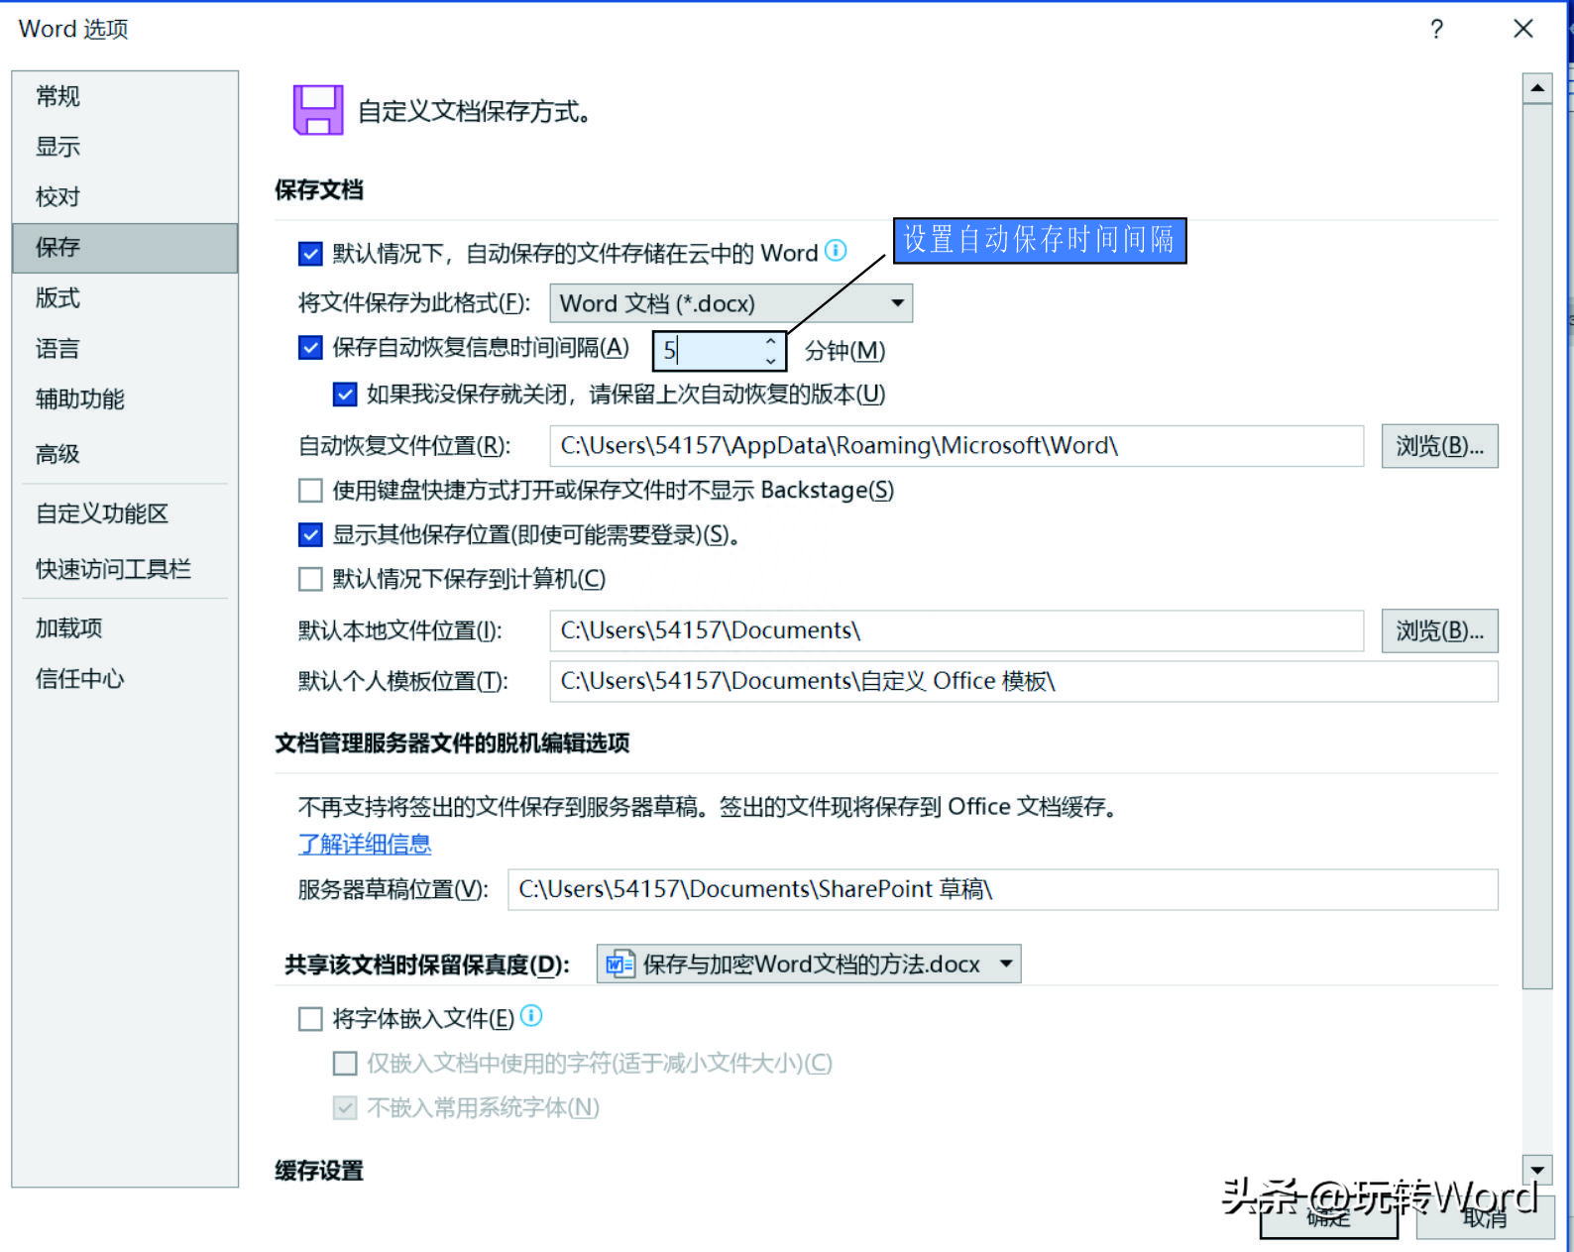This screenshot has height=1252, width=1574.
Task: Open the 高级 category
Action: click(125, 454)
